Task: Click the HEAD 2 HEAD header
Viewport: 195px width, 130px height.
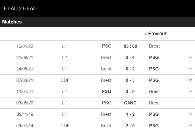Action: (x=20, y=8)
